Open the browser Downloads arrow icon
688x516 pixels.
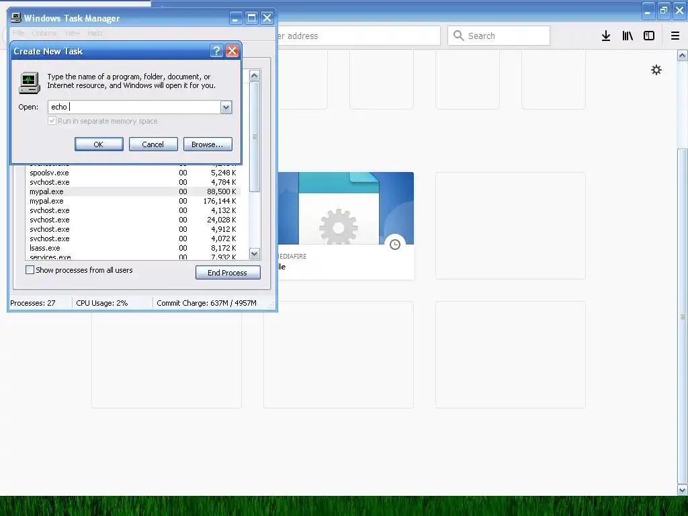coord(606,36)
